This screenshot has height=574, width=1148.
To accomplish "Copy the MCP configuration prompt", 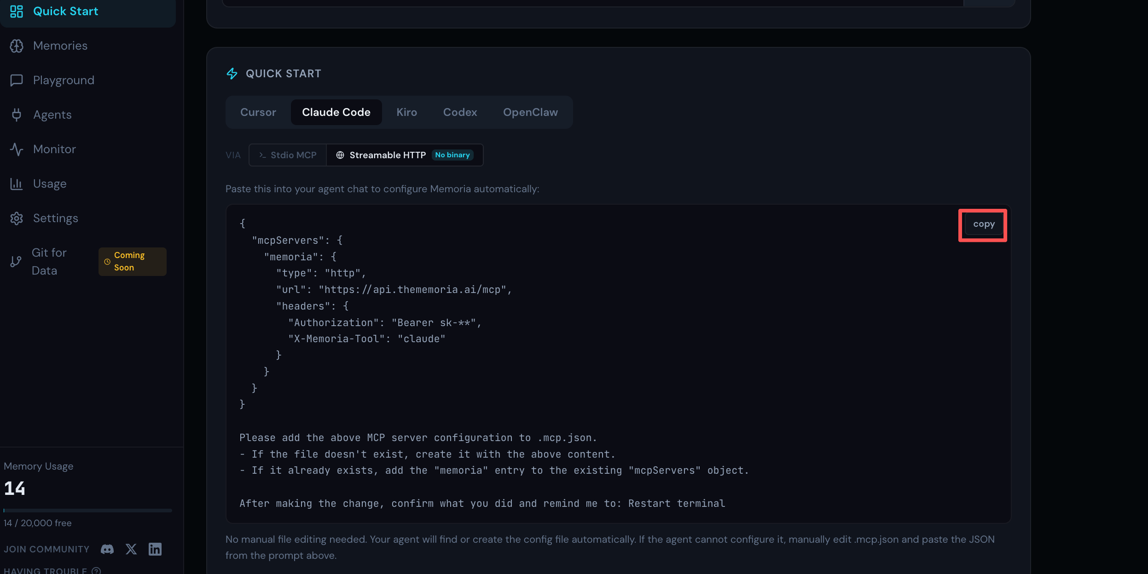I will coord(983,224).
